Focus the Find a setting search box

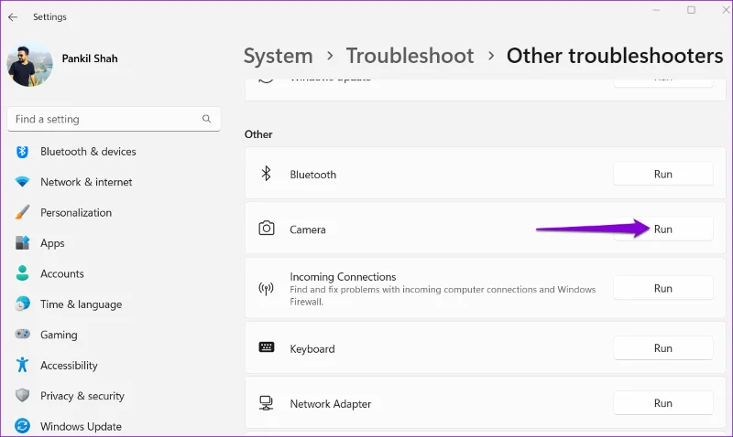click(x=114, y=119)
